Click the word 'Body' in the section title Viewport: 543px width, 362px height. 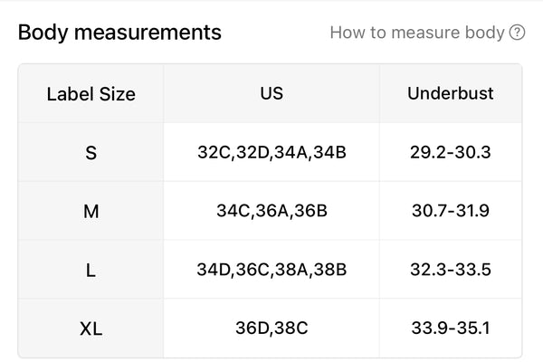(x=43, y=33)
